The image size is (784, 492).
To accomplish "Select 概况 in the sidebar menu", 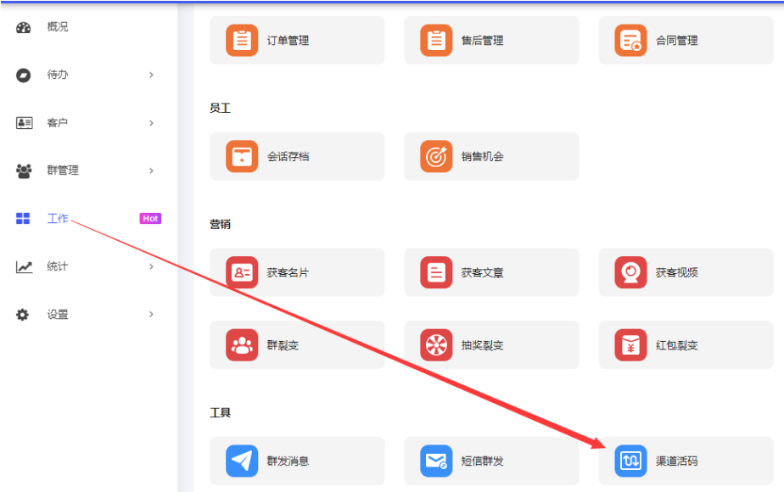I will tap(58, 27).
